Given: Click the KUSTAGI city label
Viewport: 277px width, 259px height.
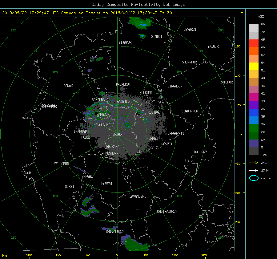Looking at the screenshot, I should (154, 112).
